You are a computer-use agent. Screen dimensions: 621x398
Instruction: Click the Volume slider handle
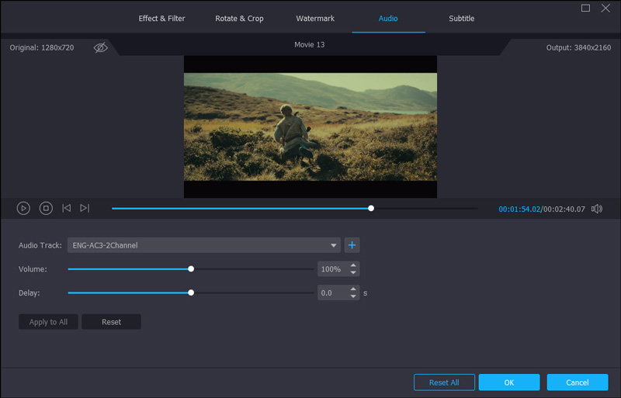pos(191,269)
